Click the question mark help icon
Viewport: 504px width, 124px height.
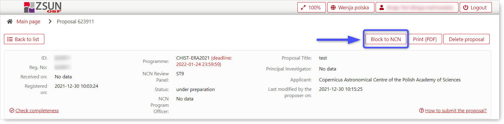421,110
